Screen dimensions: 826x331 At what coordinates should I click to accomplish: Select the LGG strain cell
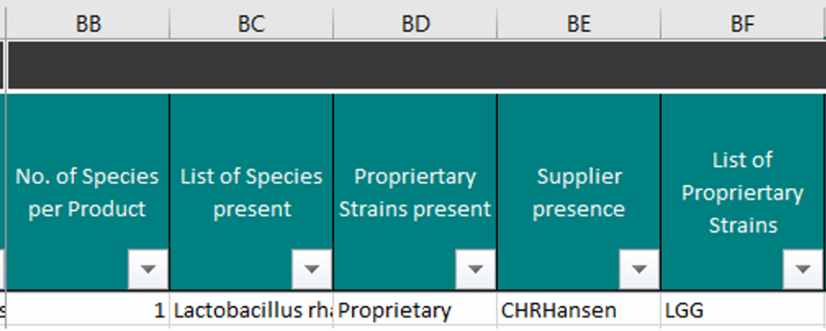pyautogui.click(x=742, y=311)
